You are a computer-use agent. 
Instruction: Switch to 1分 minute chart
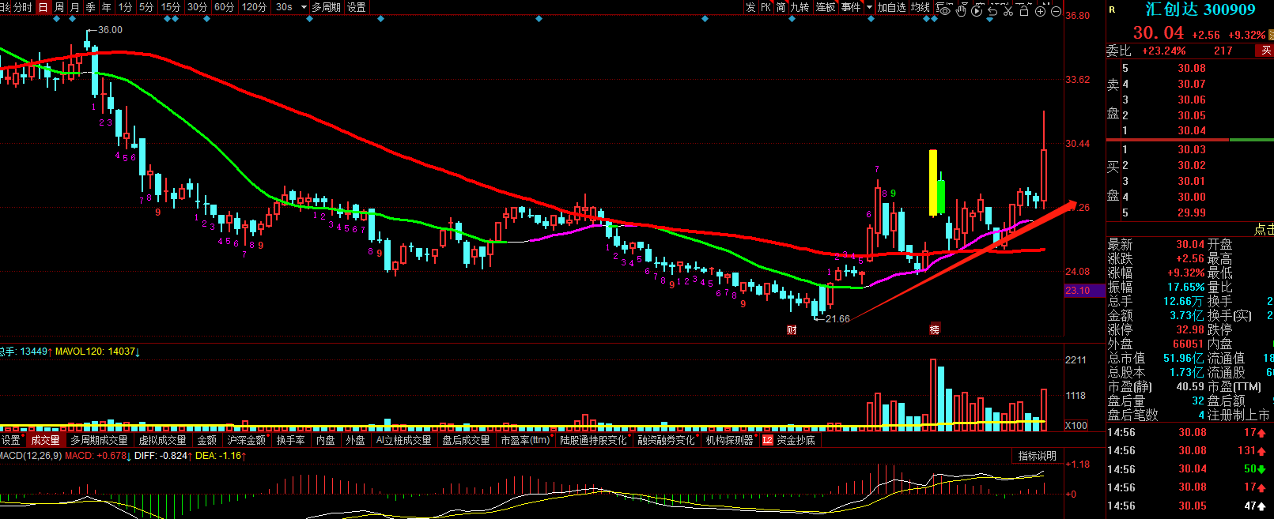pyautogui.click(x=125, y=7)
